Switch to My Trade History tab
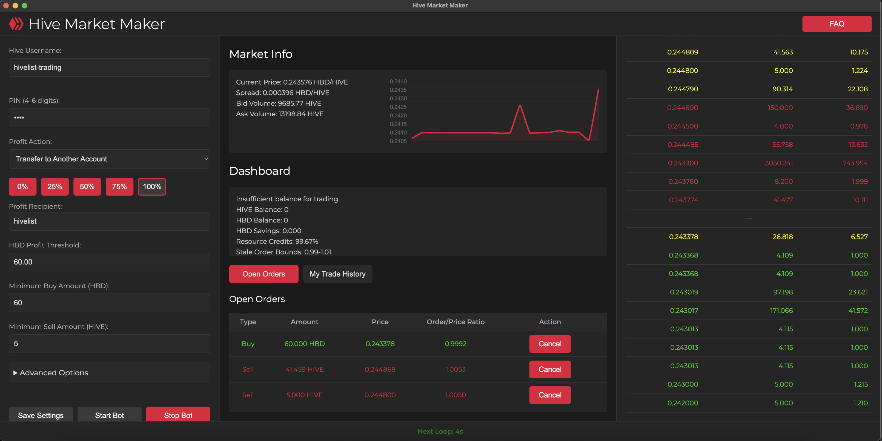Screen dimensions: 882x441 pos(337,274)
